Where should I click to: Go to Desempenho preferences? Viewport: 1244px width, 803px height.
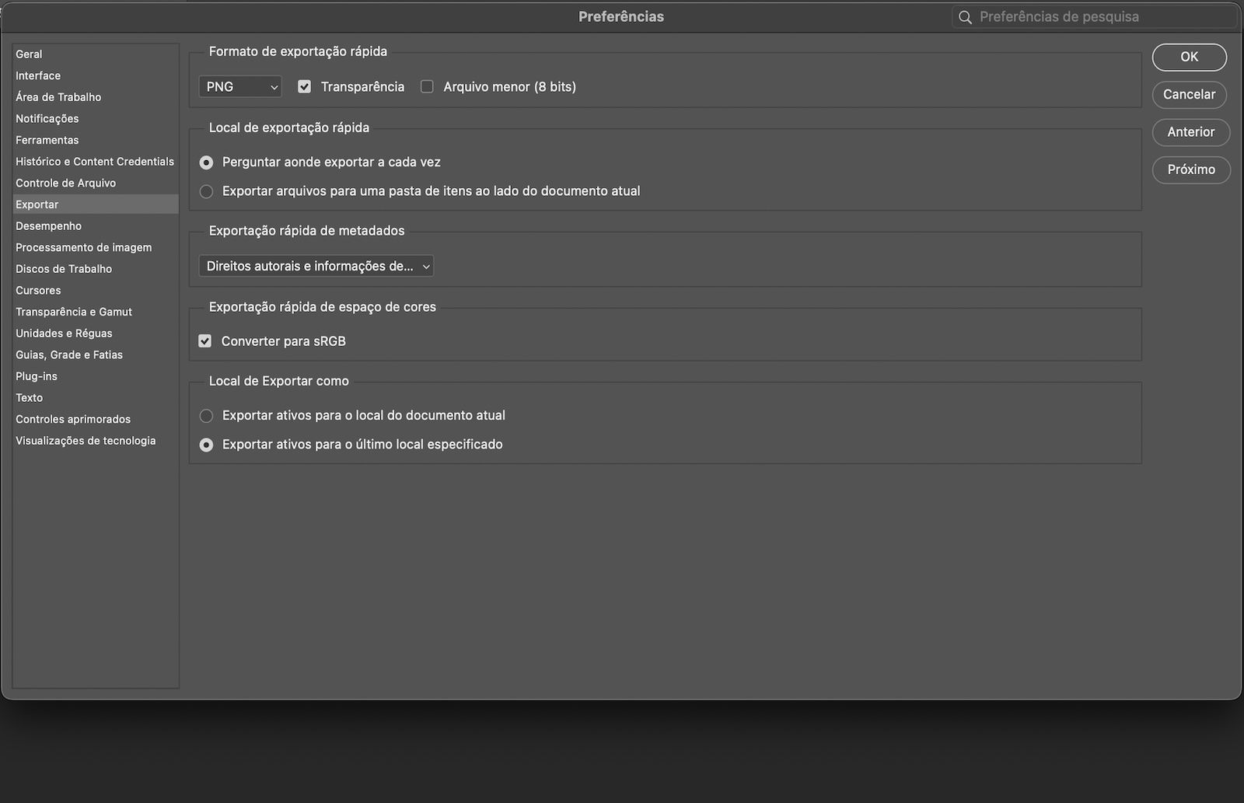(x=96, y=226)
